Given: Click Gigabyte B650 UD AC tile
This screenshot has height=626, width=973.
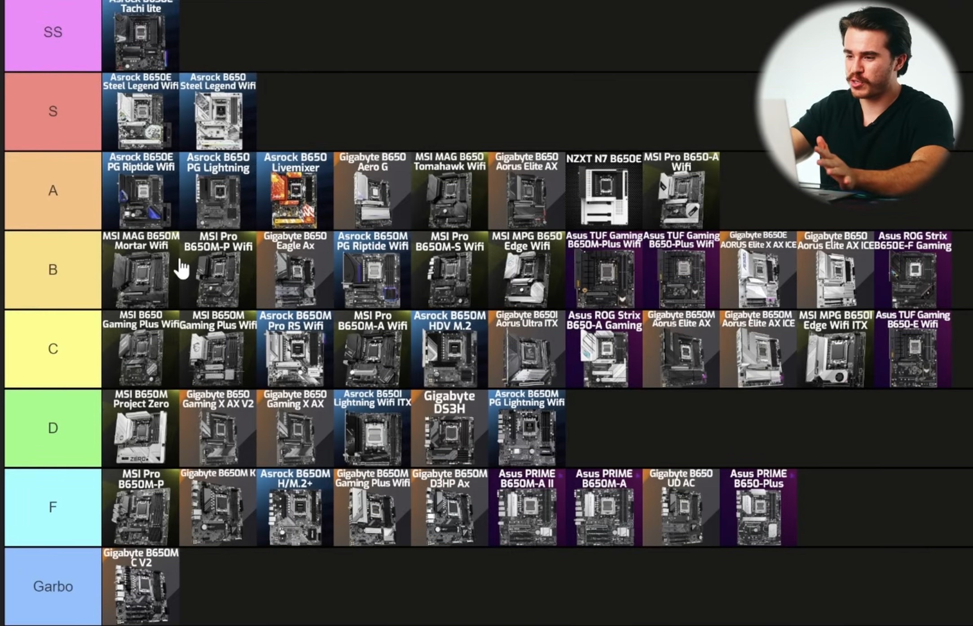Looking at the screenshot, I should coord(681,507).
